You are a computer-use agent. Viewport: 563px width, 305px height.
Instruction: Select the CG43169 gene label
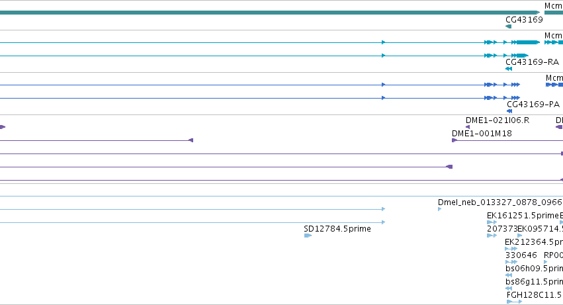point(524,20)
